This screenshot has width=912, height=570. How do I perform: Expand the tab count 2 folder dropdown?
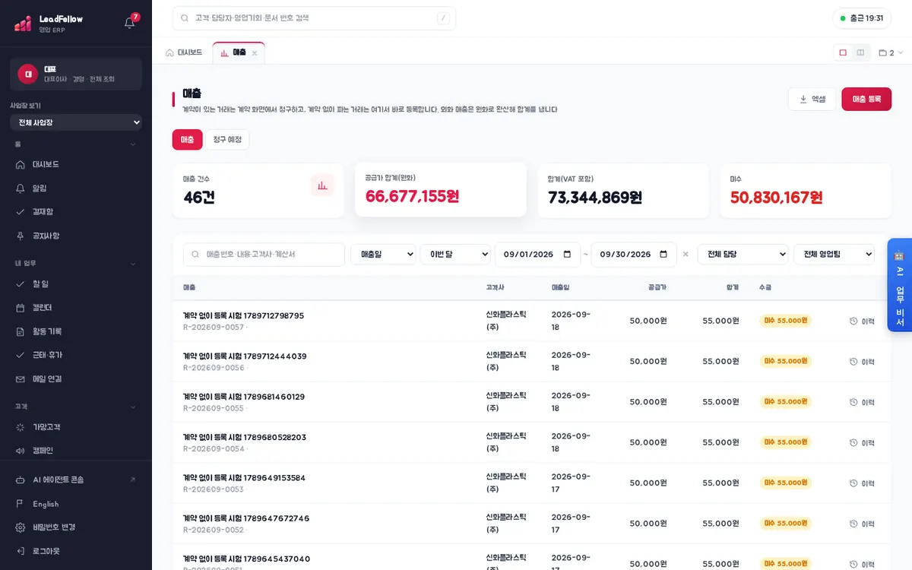pos(891,52)
